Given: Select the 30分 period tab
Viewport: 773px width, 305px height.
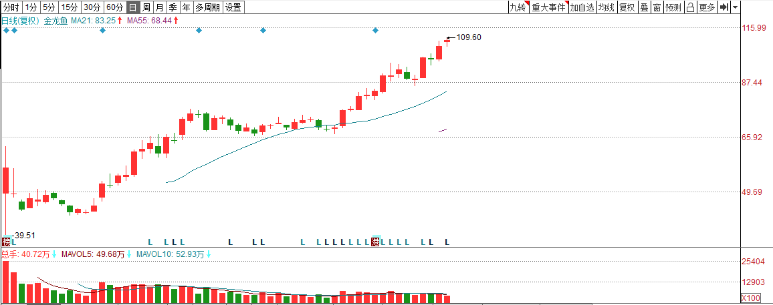Looking at the screenshot, I should pos(92,7).
